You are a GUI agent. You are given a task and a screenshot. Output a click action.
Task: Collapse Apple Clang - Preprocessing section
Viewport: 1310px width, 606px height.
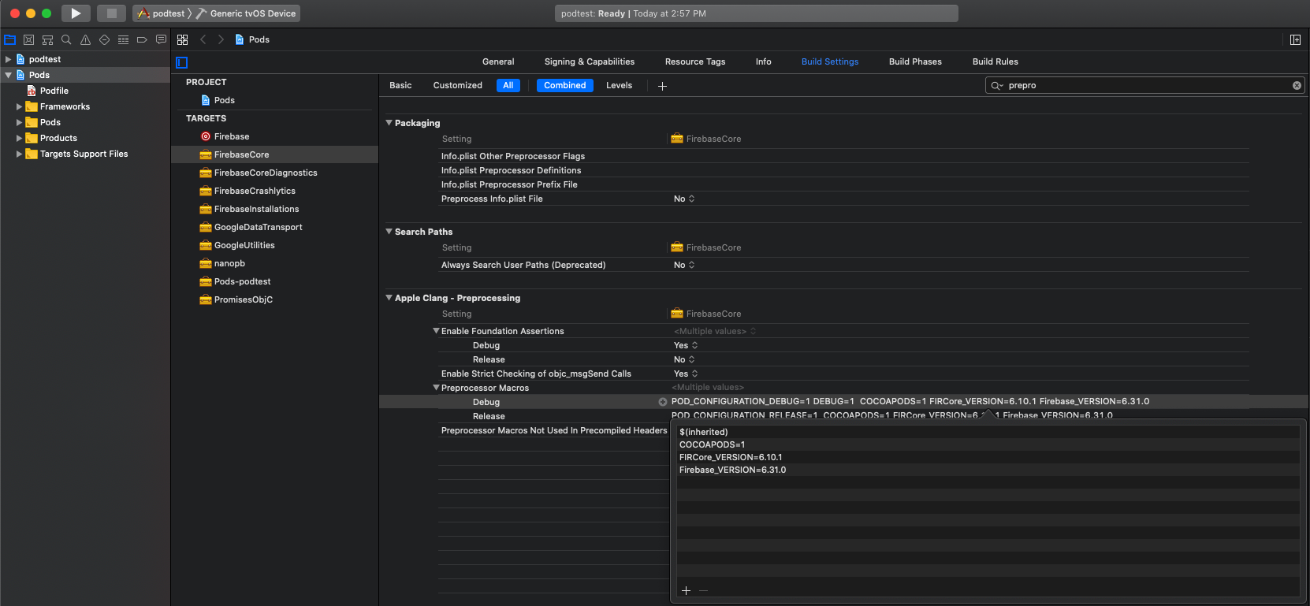pos(389,298)
